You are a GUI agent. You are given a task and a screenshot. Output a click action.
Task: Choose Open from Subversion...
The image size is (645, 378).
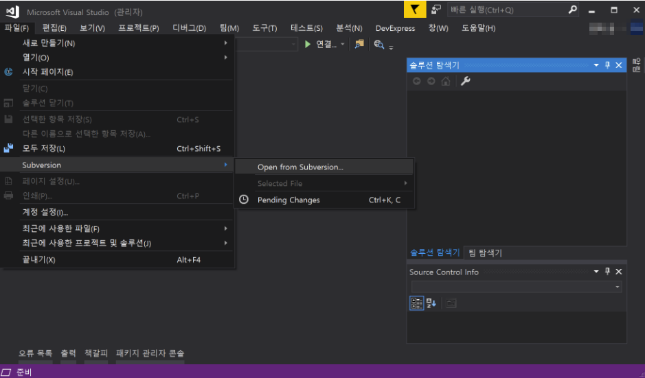[x=324, y=167]
